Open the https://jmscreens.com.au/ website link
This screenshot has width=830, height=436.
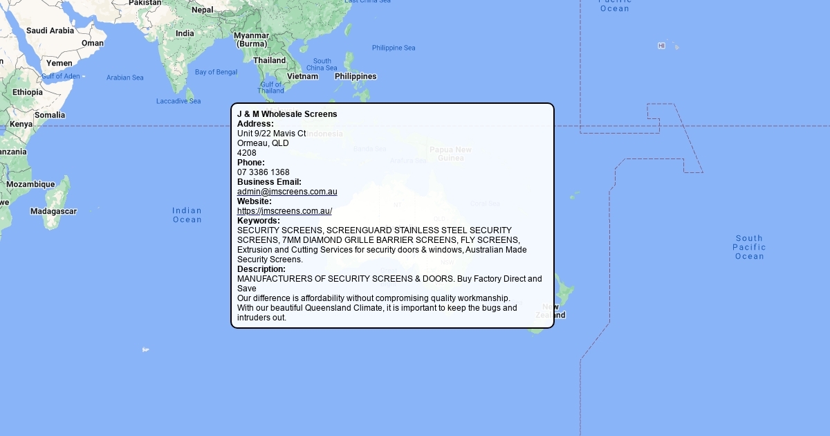pyautogui.click(x=284, y=211)
